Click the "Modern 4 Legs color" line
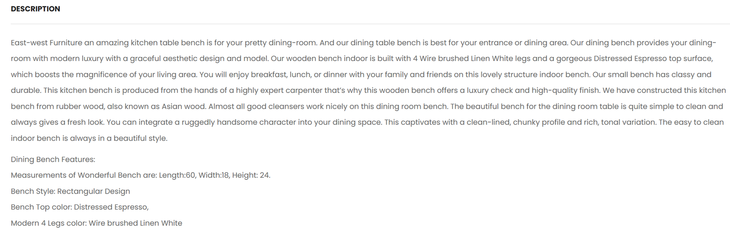This screenshot has width=730, height=230. [97, 223]
